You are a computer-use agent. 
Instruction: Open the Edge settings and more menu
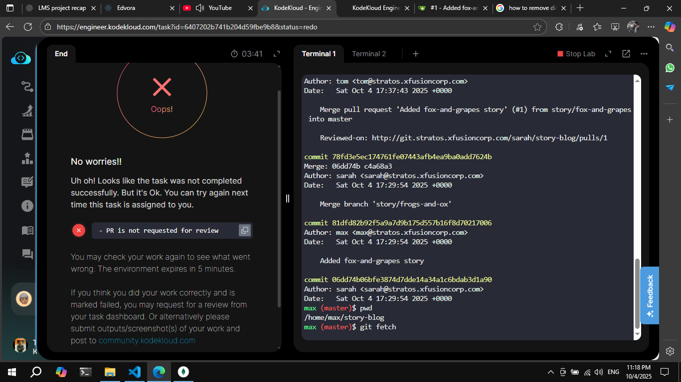point(651,27)
